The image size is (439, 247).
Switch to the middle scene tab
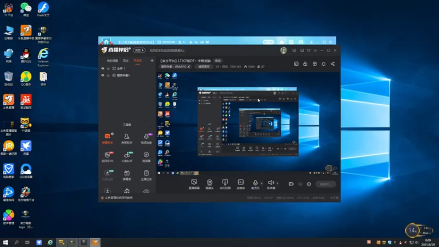[126, 60]
